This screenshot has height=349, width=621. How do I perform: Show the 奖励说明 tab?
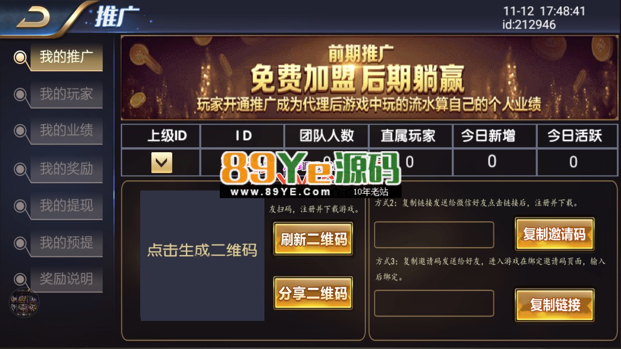(66, 279)
